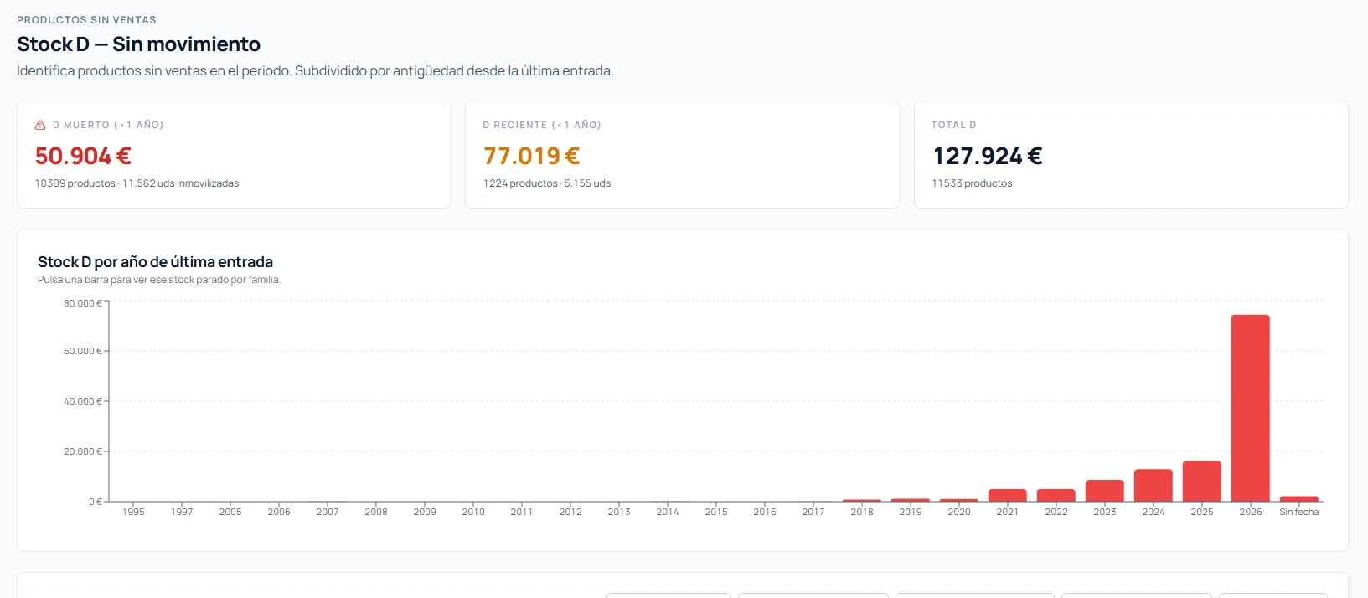Click the '1997' x-axis label

(182, 512)
